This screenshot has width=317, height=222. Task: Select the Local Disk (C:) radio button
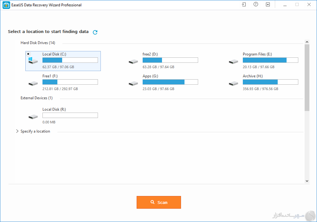click(28, 54)
